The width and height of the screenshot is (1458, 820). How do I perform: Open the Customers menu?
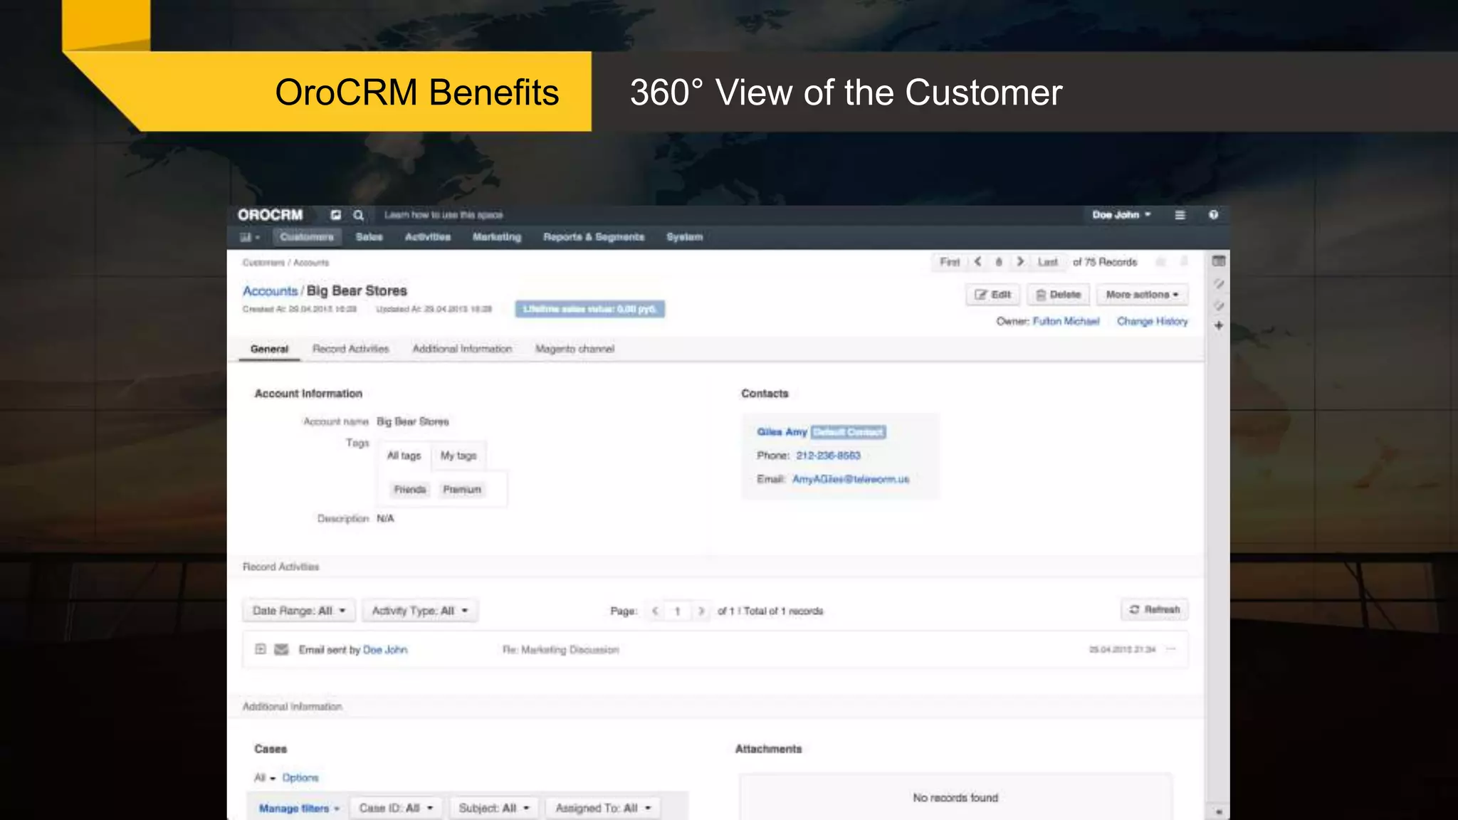(307, 237)
